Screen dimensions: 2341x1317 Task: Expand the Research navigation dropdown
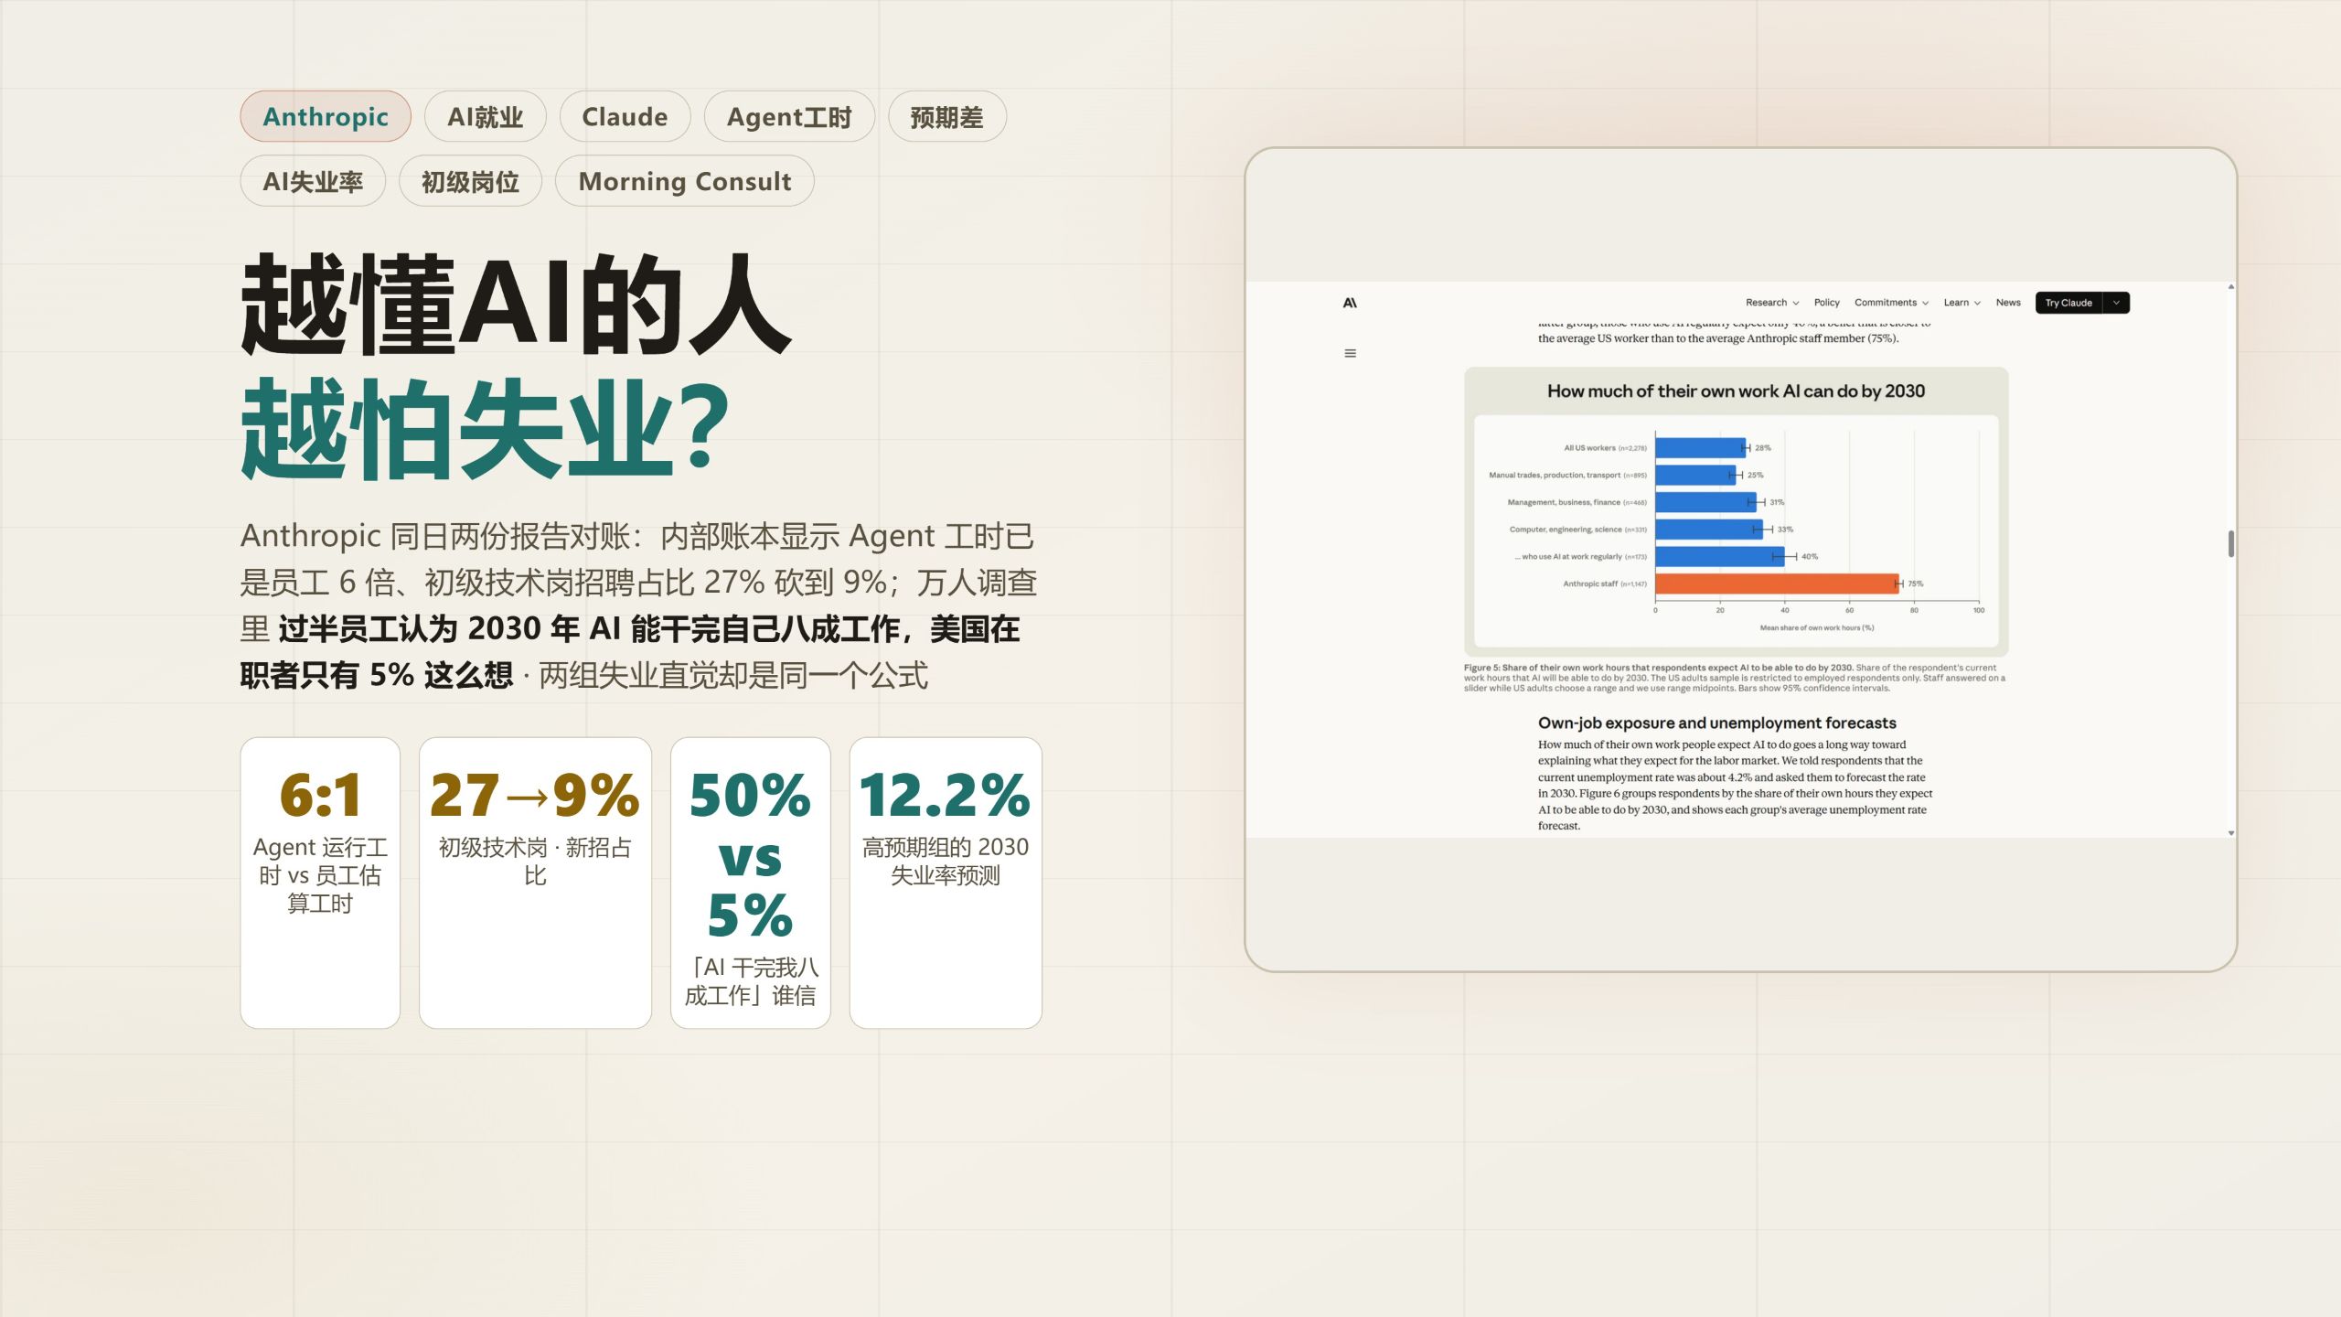(1771, 303)
